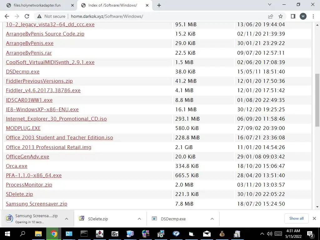Expand options for Samsung Screensaver download

pyautogui.click(x=67, y=219)
